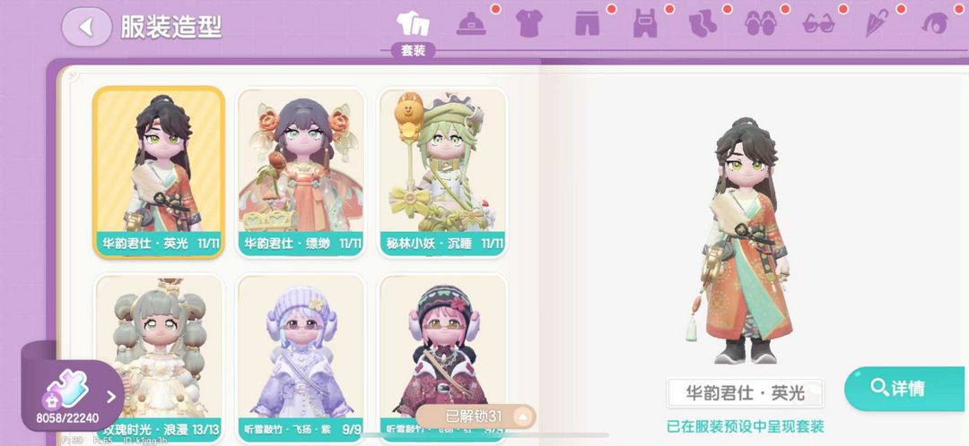
Task: Click the 详情 details button
Action: (x=904, y=388)
